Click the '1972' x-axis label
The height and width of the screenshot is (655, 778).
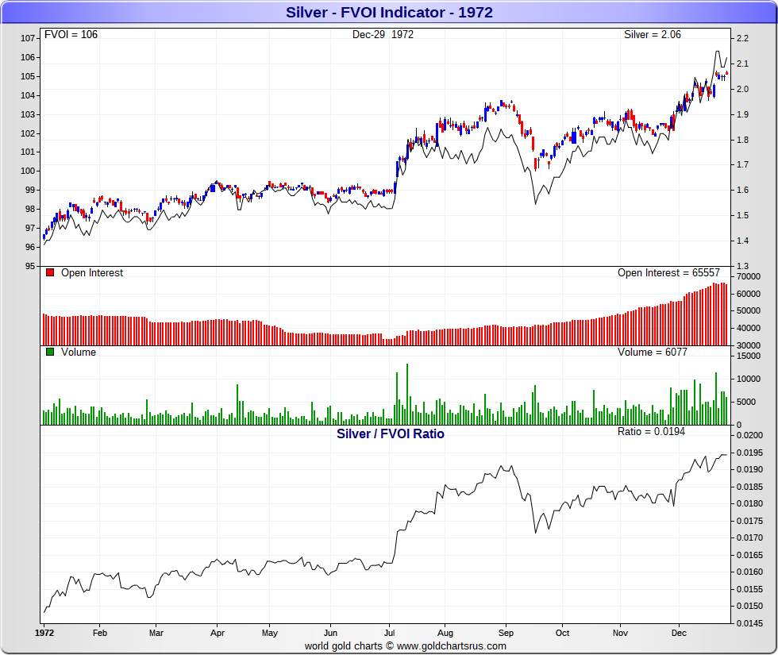click(x=44, y=634)
